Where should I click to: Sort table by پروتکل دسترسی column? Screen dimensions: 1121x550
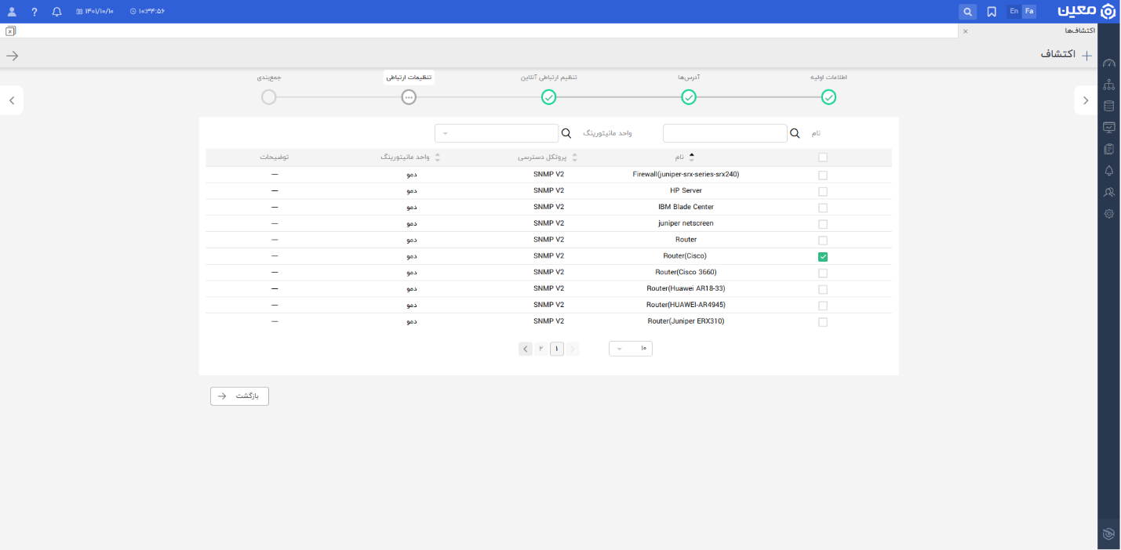[548, 157]
